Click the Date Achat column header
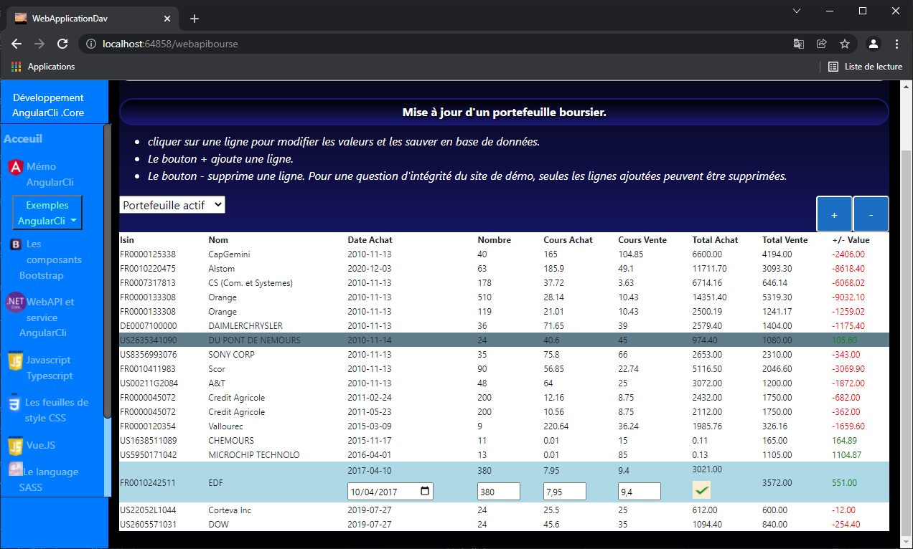 pyautogui.click(x=370, y=240)
